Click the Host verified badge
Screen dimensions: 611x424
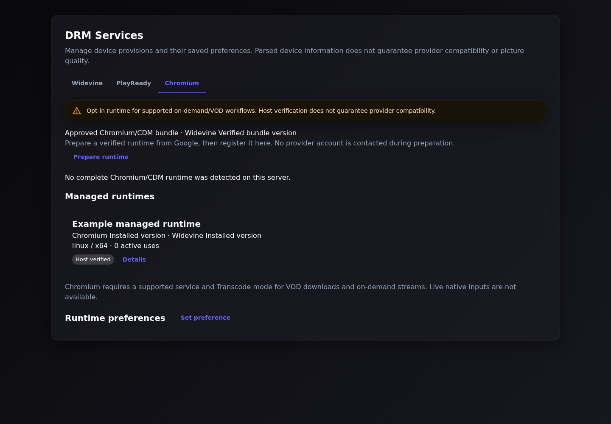click(93, 259)
